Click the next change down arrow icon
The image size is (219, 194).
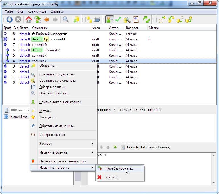[102, 147]
